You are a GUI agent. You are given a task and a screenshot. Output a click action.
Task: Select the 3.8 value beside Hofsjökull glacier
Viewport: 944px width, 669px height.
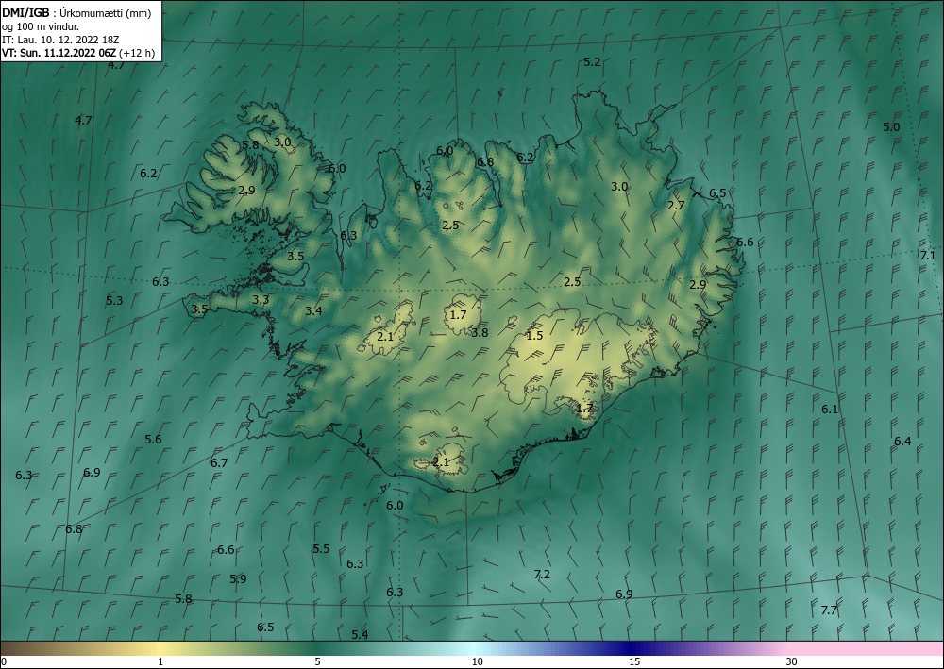[480, 332]
